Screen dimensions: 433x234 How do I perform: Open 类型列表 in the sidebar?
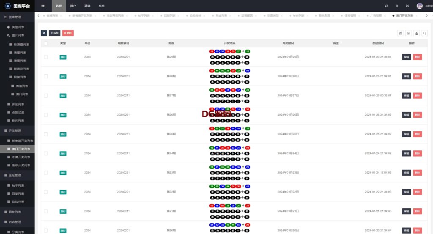tap(18, 27)
